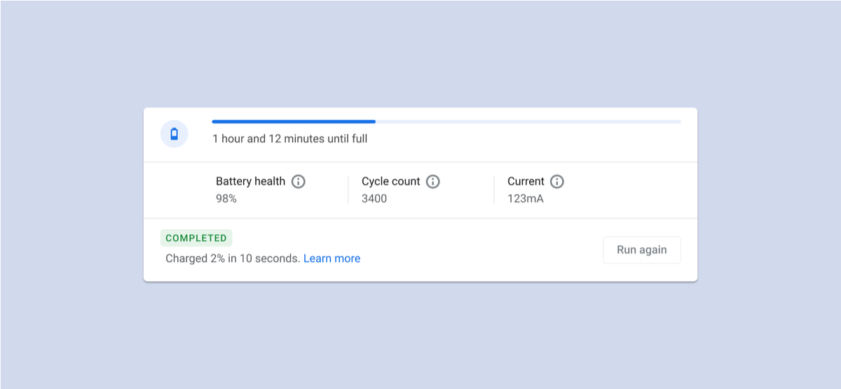The width and height of the screenshot is (841, 389).
Task: Show the Cycle count info icon details
Action: tap(433, 182)
